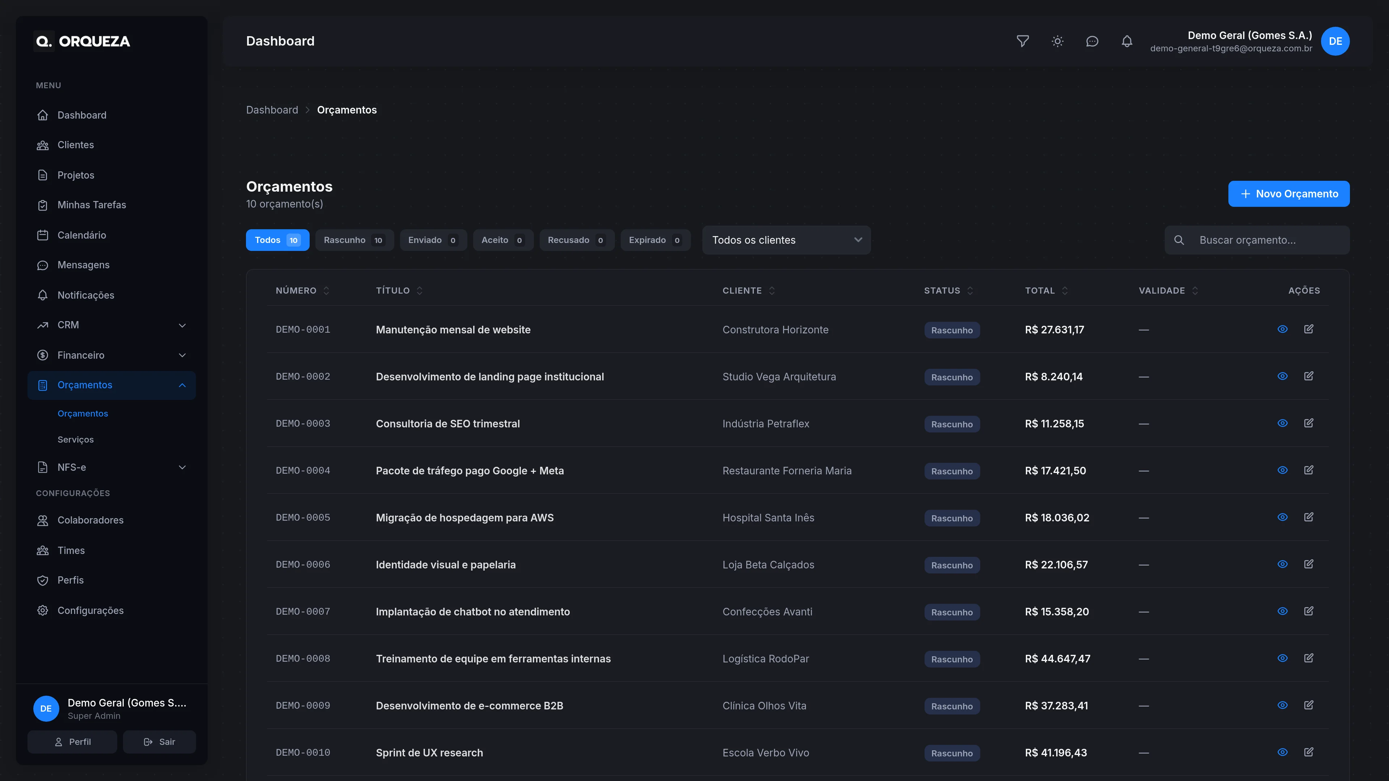The height and width of the screenshot is (781, 1389).
Task: Open the Todos os clientes dropdown
Action: click(x=786, y=240)
